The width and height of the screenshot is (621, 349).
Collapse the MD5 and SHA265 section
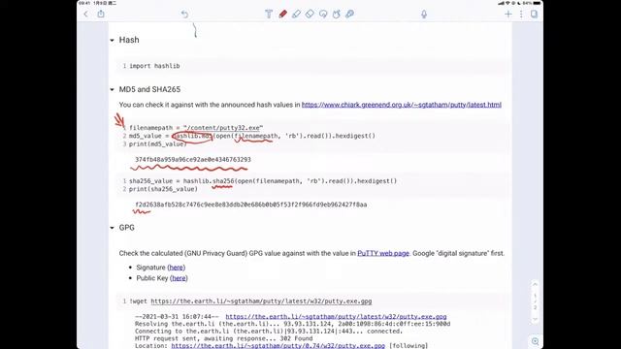(x=113, y=89)
